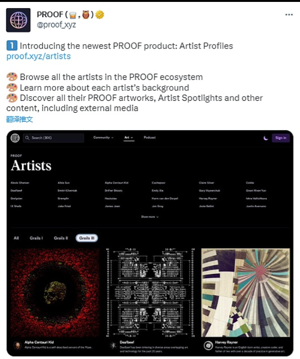Select the Grails I filter
Screen dimensions: 300x359
(x=36, y=238)
